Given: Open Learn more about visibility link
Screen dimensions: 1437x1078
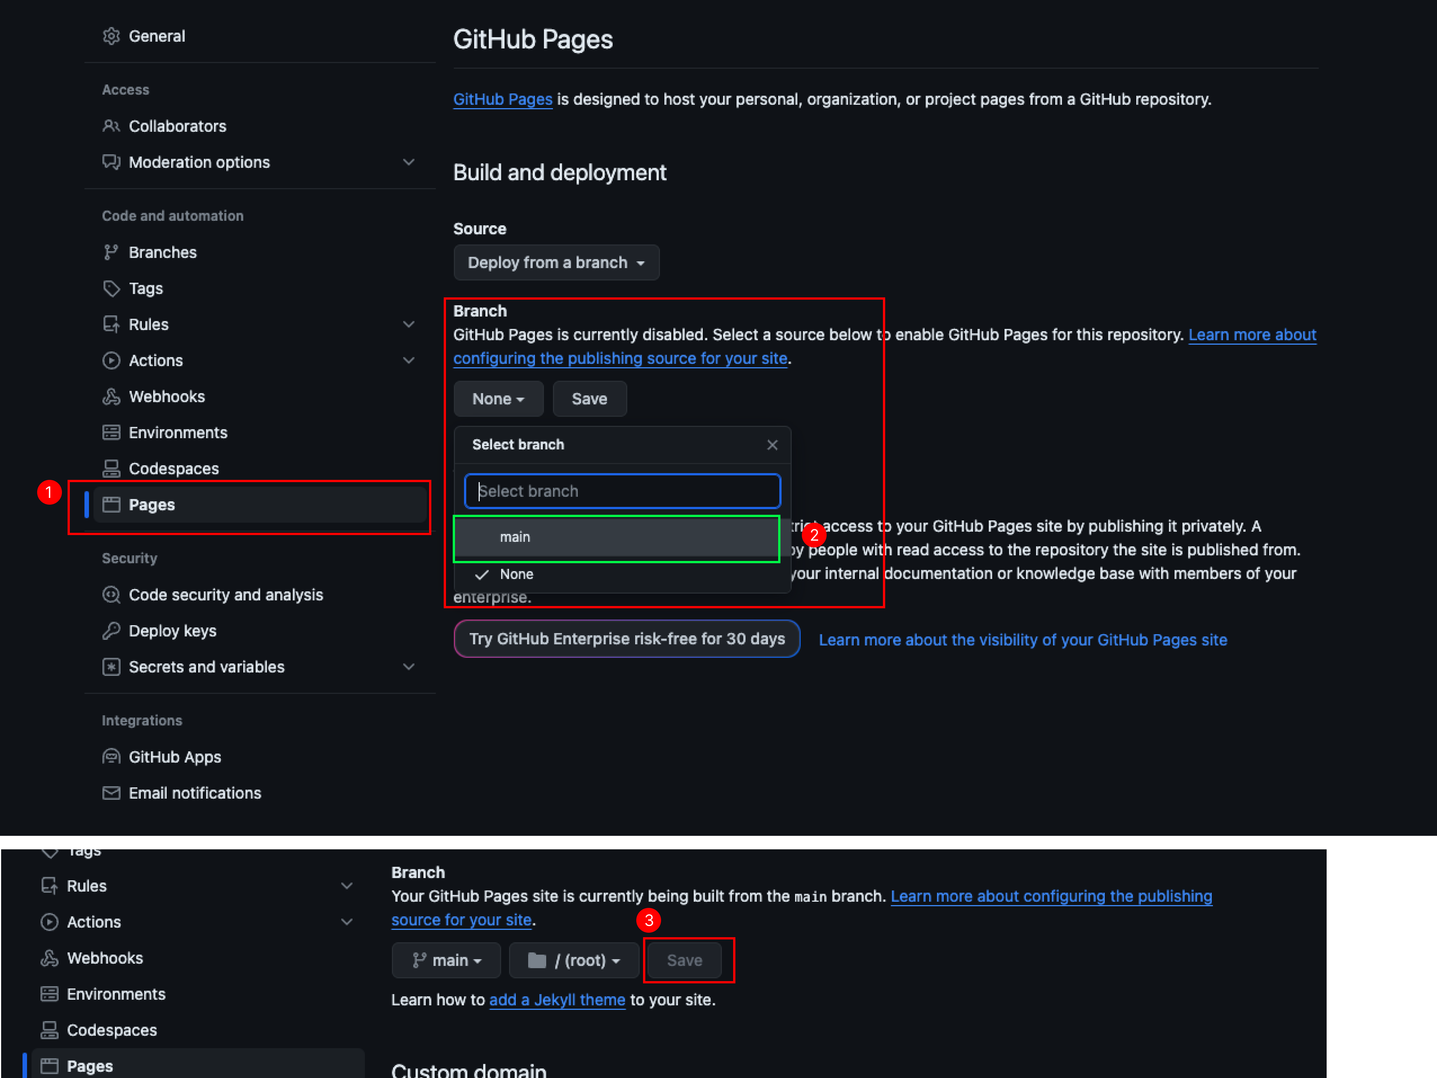Looking at the screenshot, I should tap(1023, 640).
